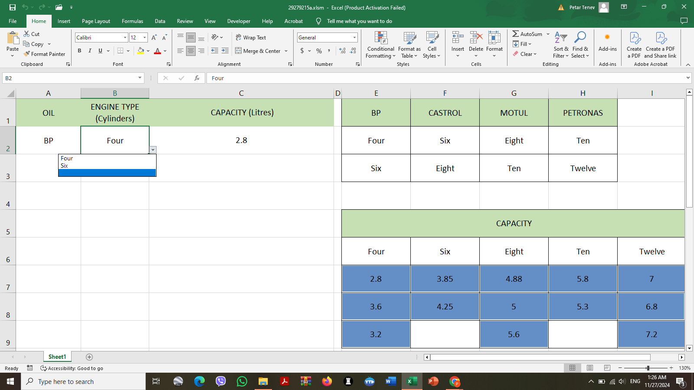Increase font size with the large A icon
Screen dimensions: 694x390
click(154, 38)
